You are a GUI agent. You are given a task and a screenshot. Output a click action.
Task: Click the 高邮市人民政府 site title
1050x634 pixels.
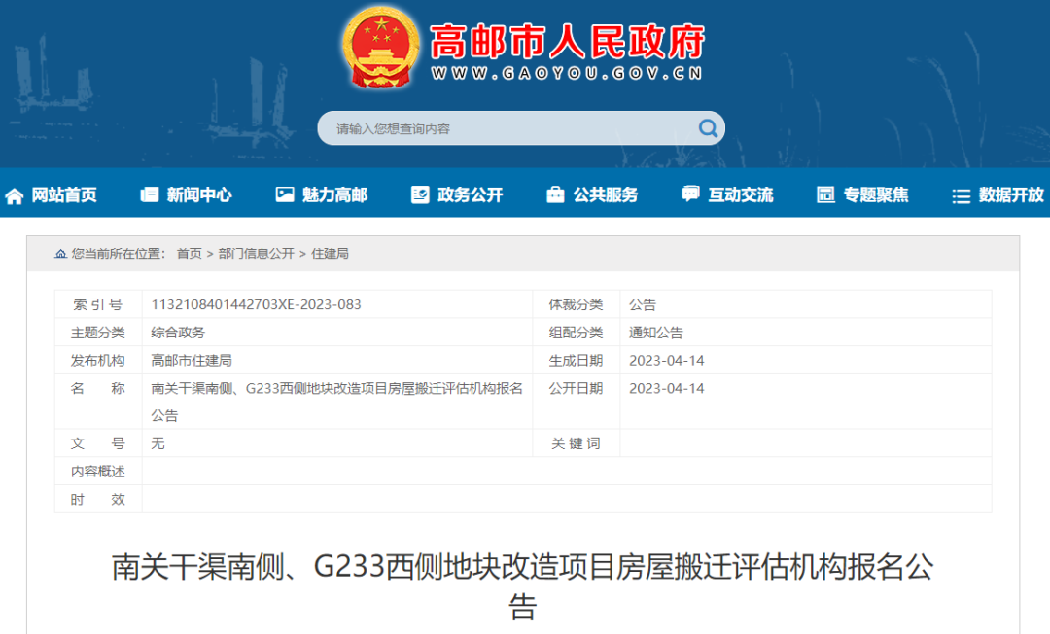click(x=567, y=42)
